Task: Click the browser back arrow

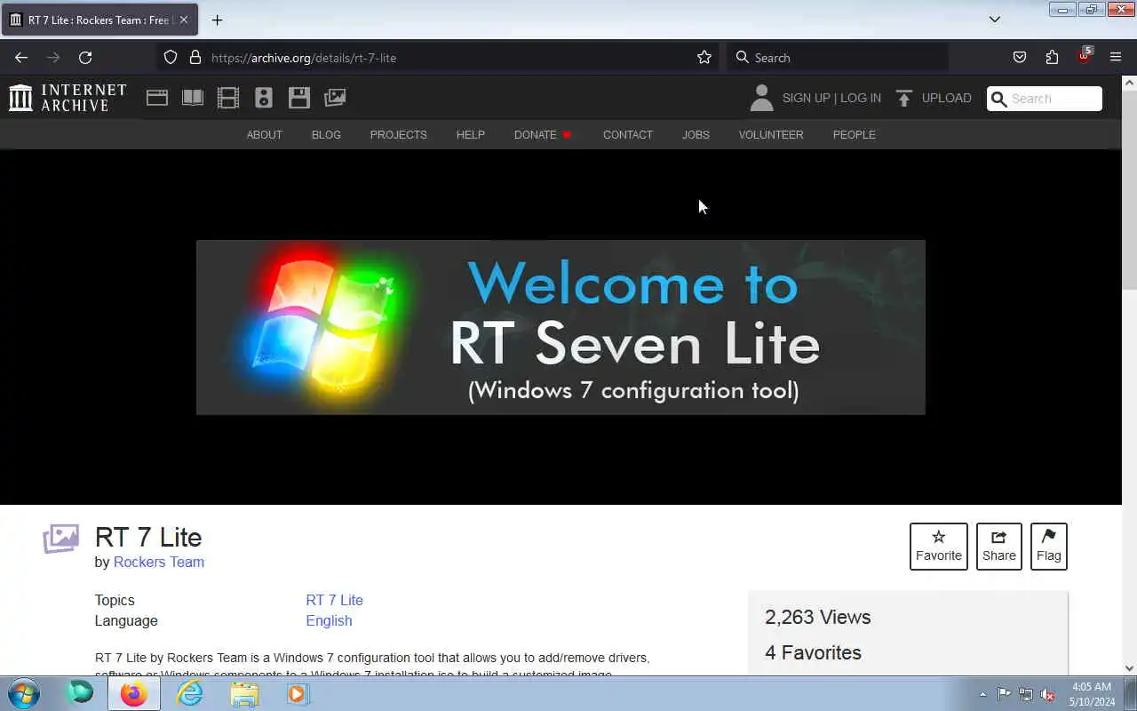Action: point(21,57)
